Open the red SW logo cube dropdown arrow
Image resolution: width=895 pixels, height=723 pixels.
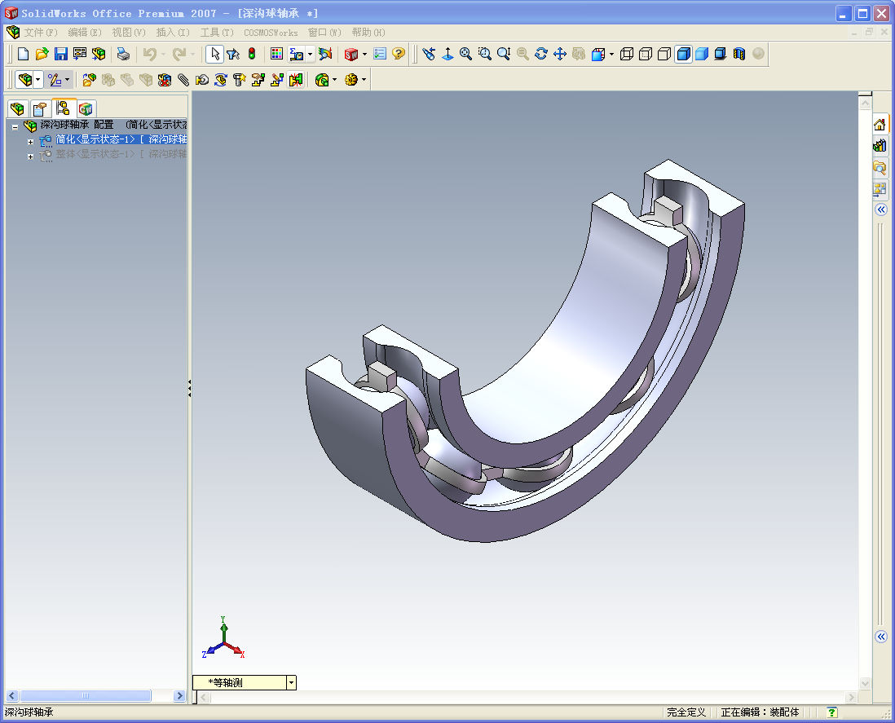364,55
